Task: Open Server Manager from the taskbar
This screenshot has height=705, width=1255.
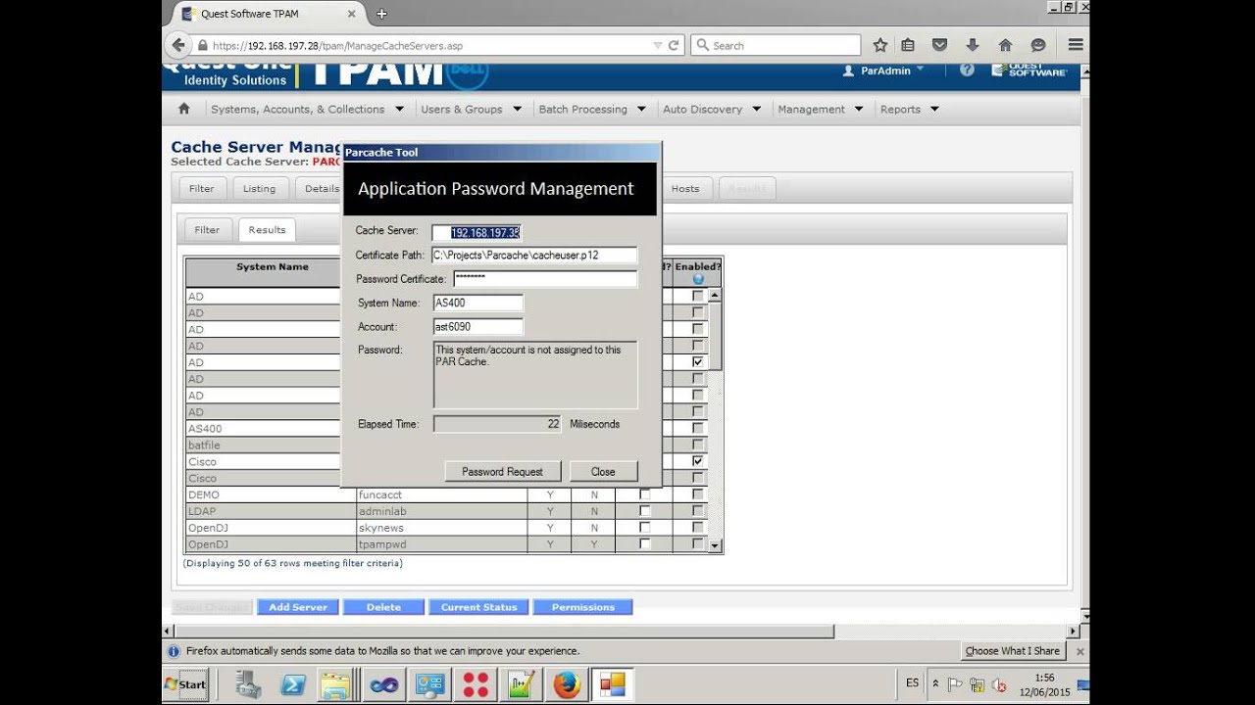Action: coord(249,684)
